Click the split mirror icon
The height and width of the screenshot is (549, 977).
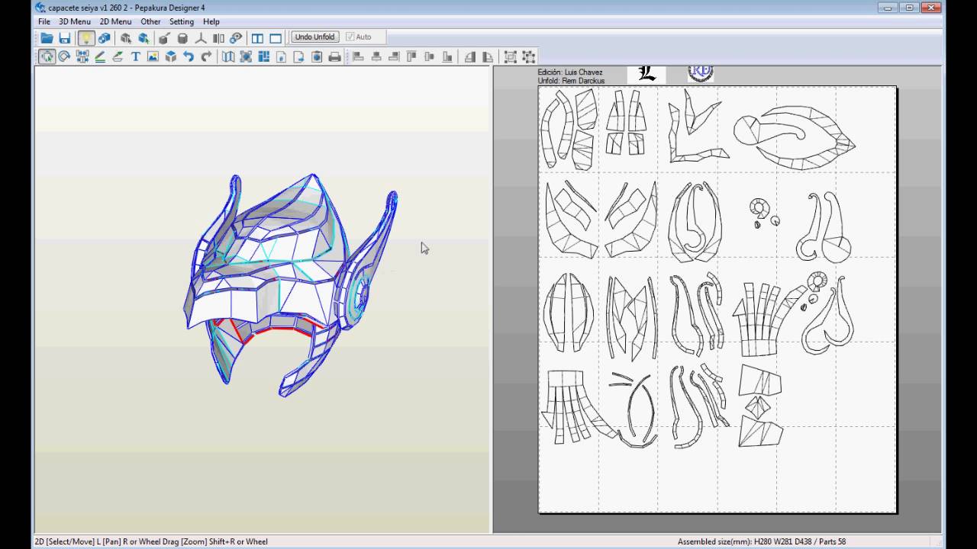(x=218, y=37)
